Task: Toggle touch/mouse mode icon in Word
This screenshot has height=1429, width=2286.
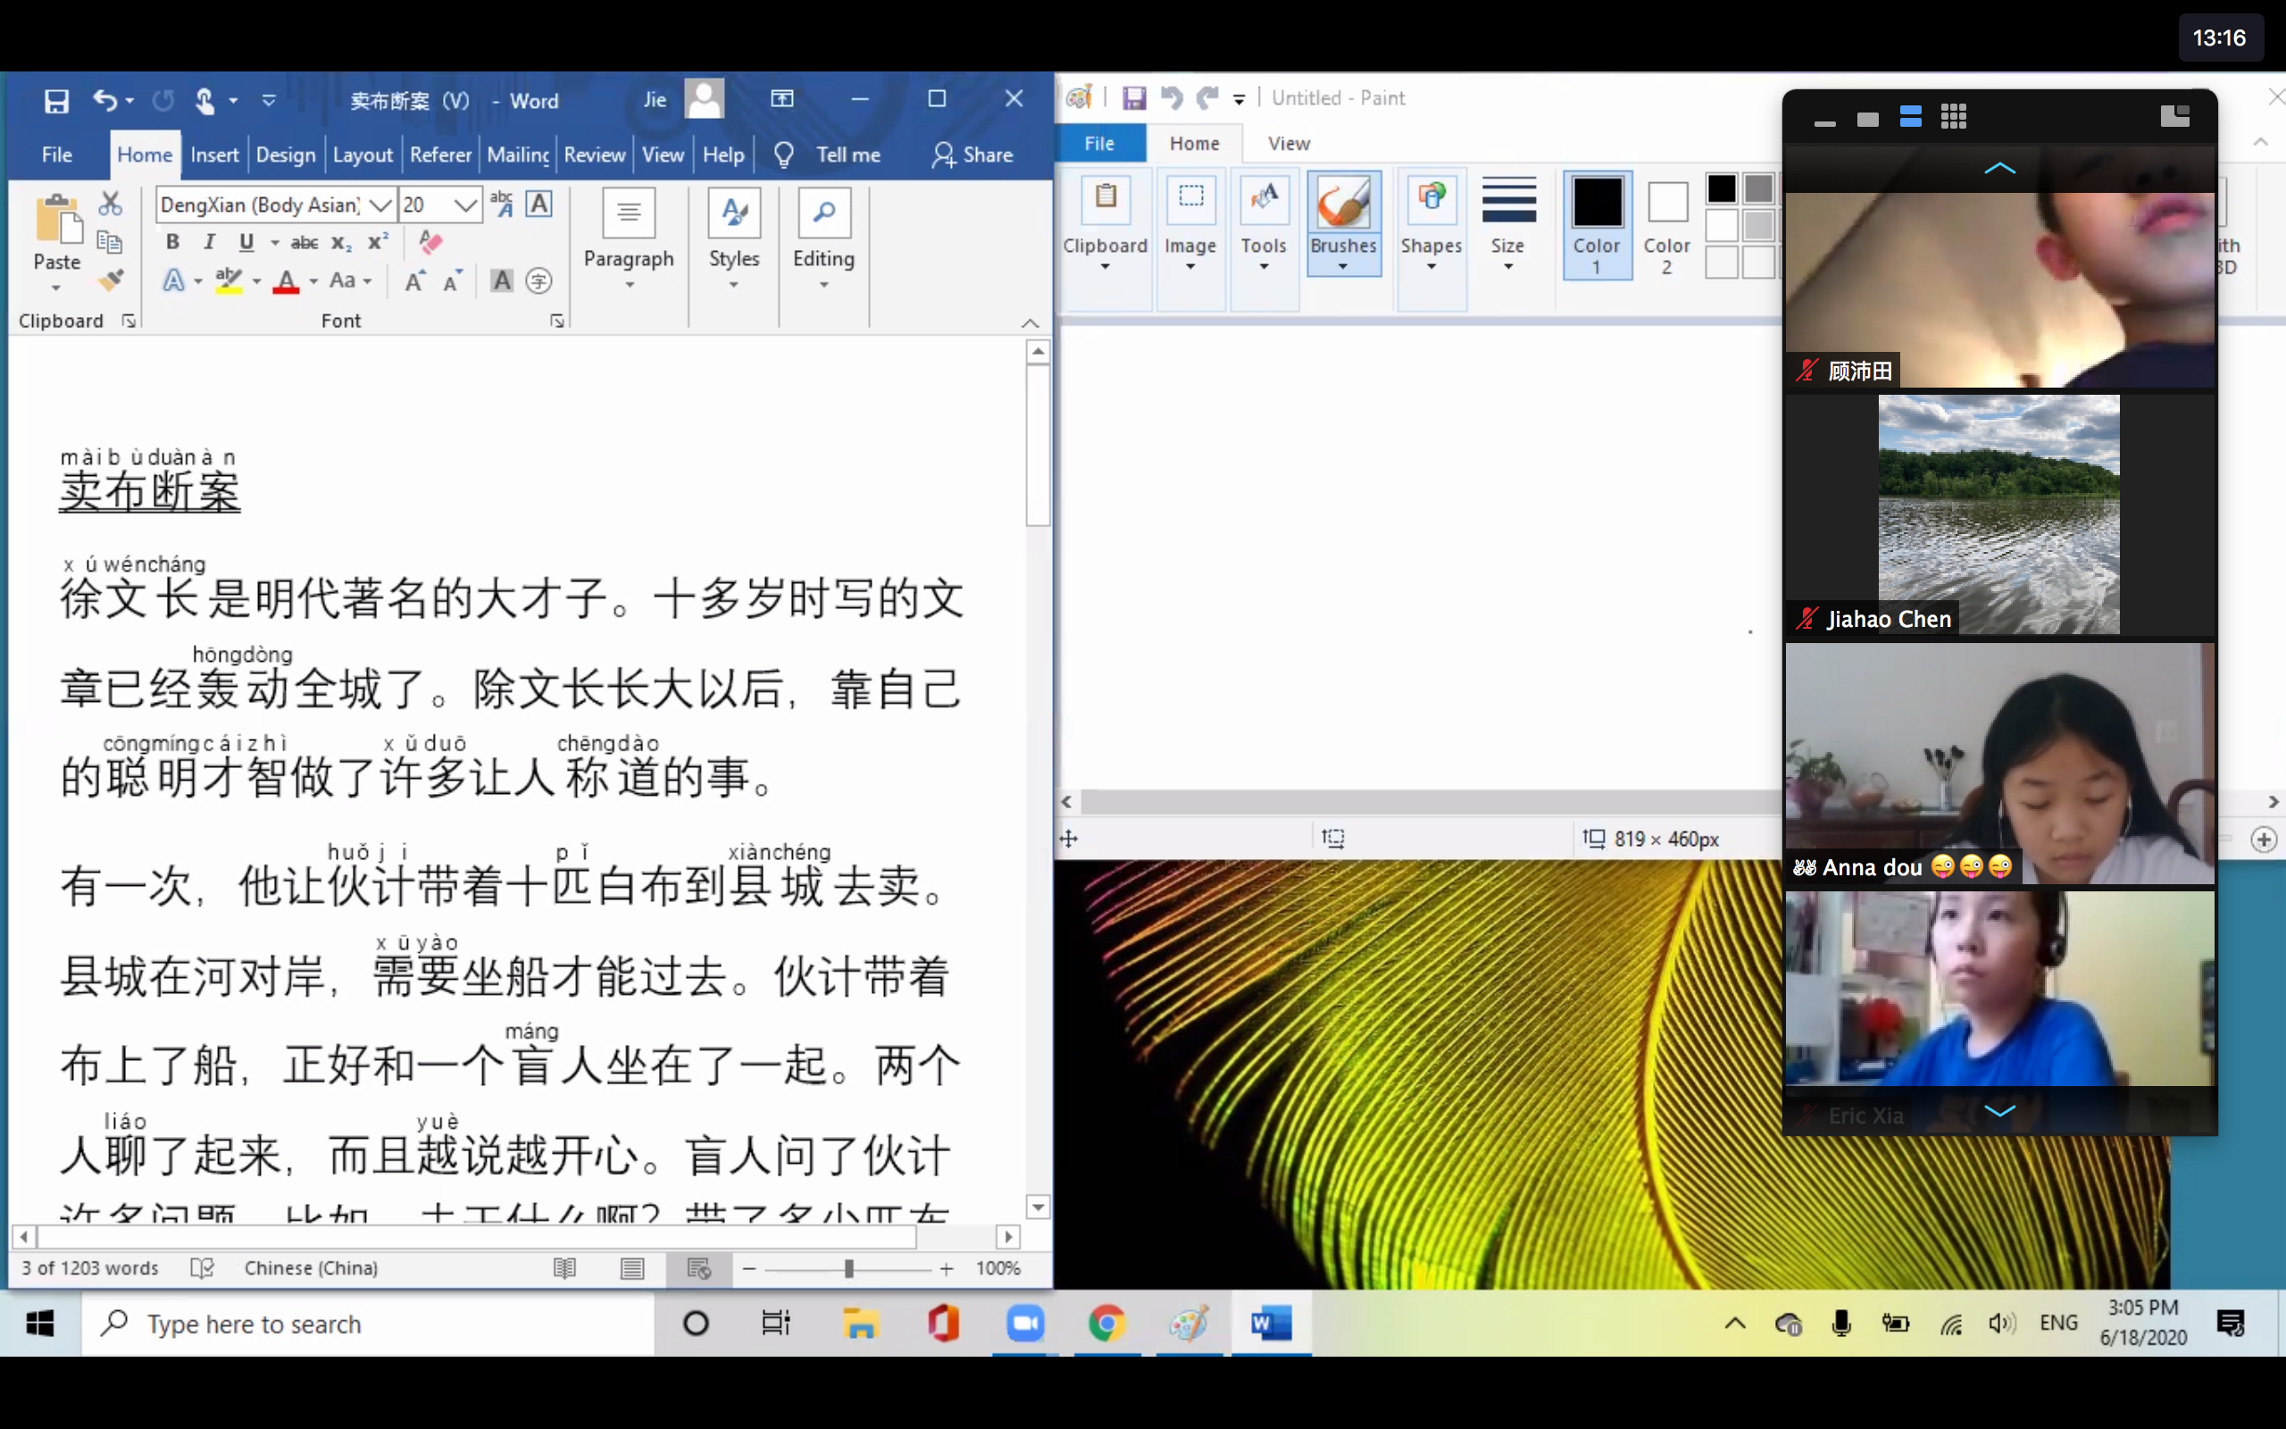Action: [x=205, y=100]
